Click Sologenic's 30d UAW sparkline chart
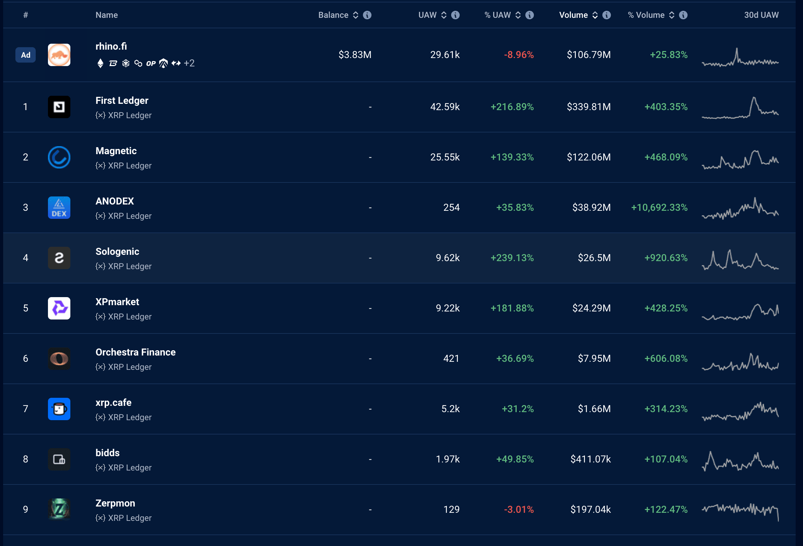This screenshot has height=546, width=803. point(740,259)
